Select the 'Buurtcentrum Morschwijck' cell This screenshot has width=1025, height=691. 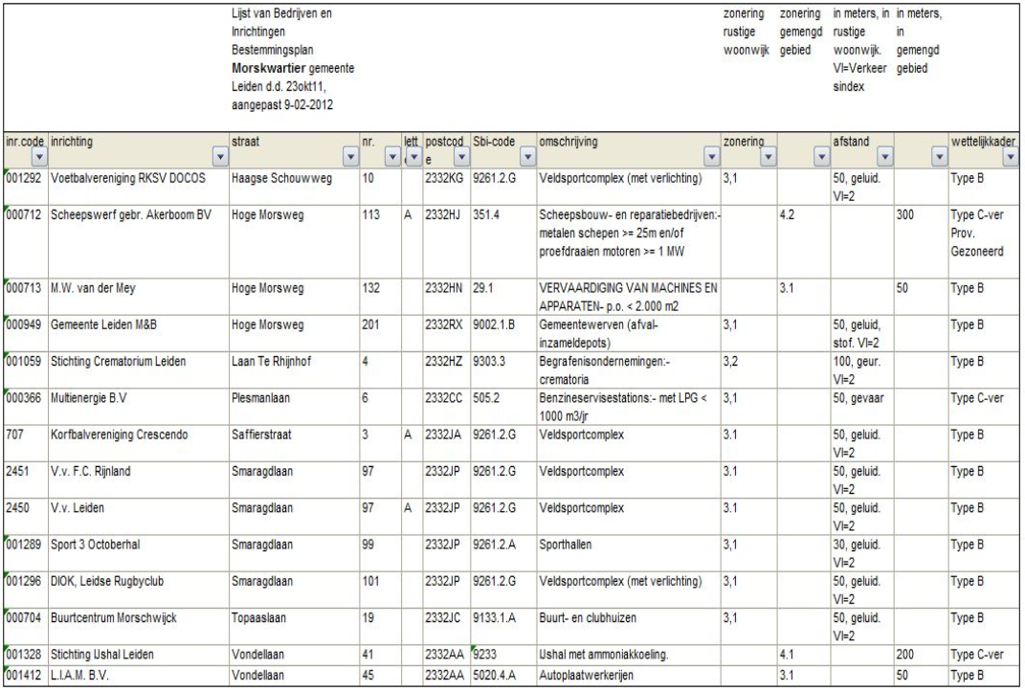point(139,626)
